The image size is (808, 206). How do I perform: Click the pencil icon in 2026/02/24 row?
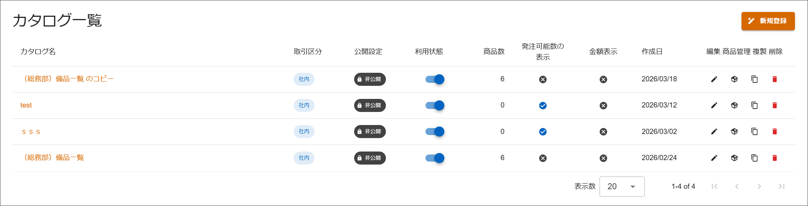coord(714,158)
